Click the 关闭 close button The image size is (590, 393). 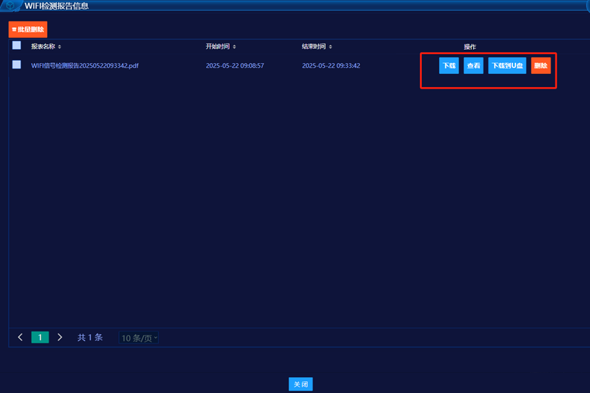tap(301, 384)
